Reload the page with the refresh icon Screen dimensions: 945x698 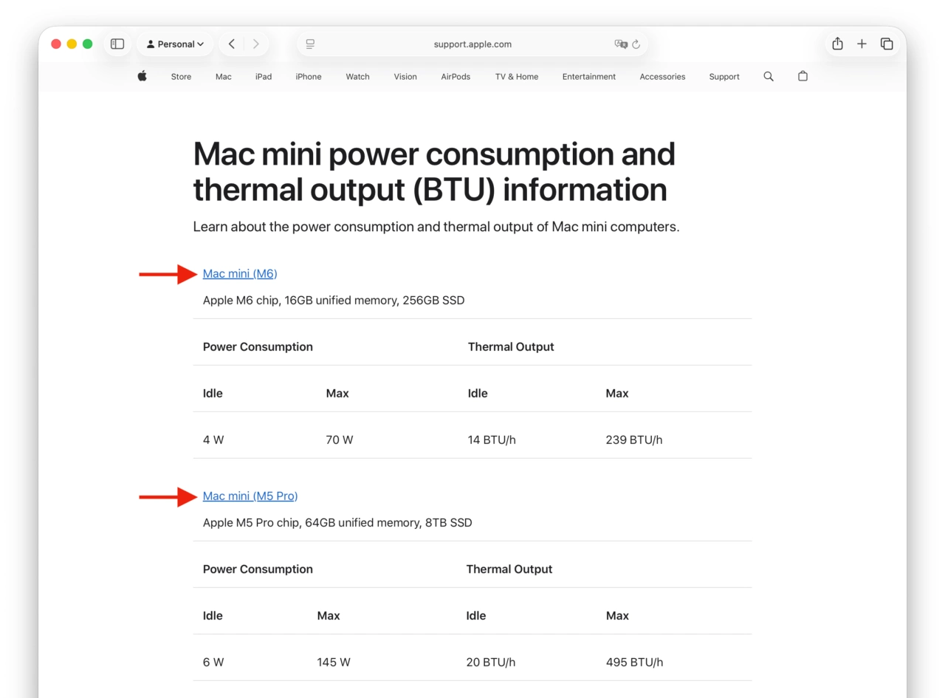pos(636,44)
